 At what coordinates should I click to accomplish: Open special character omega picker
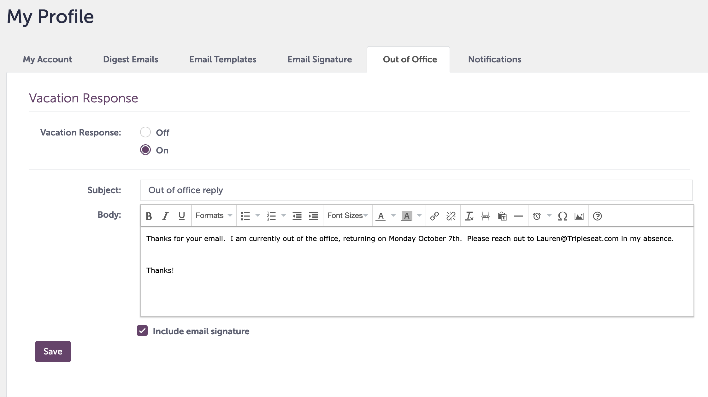coord(563,216)
